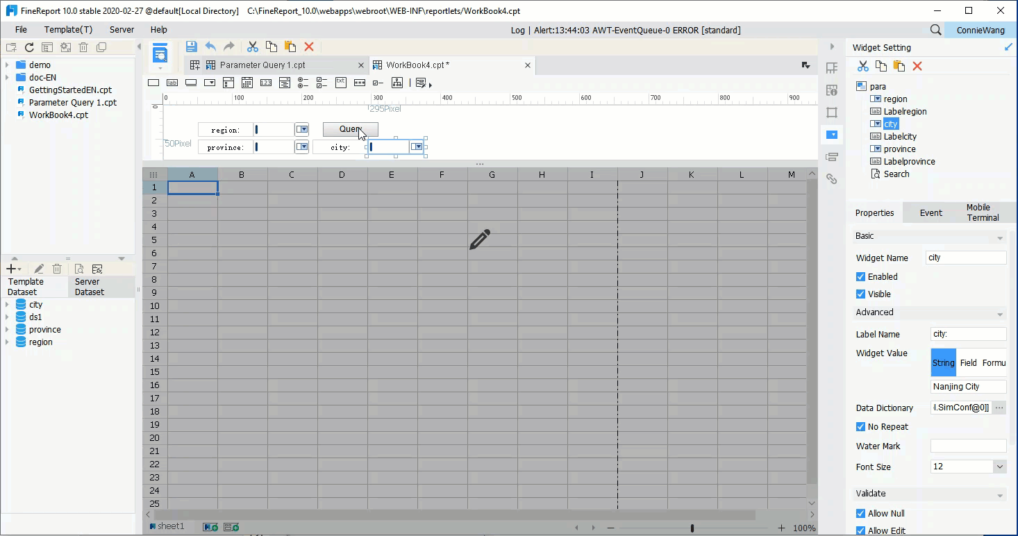This screenshot has height=536, width=1018.
Task: Select Labelprovince in widget tree
Action: pos(909,161)
